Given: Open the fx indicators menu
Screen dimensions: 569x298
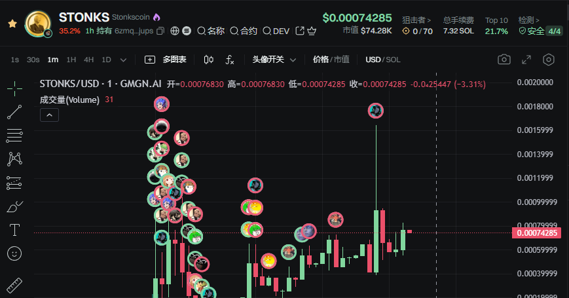Looking at the screenshot, I should [230, 60].
